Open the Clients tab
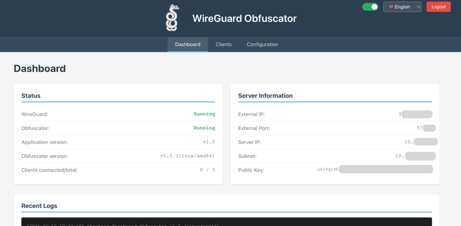 pos(223,45)
